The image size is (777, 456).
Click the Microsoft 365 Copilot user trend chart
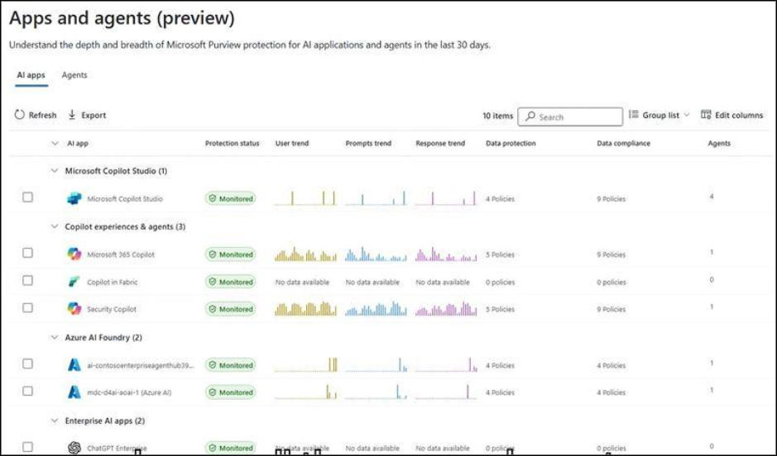305,254
